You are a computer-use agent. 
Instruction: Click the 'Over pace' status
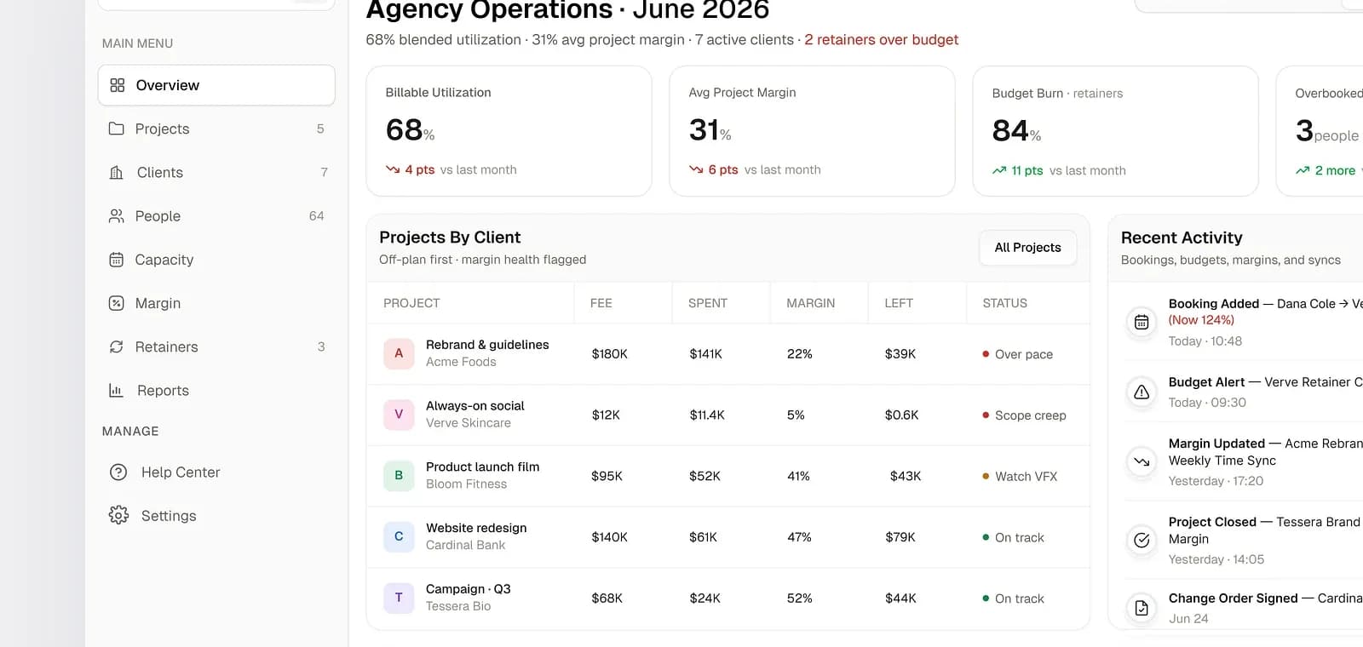click(1018, 354)
